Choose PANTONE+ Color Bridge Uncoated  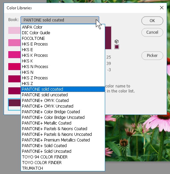click(x=63, y=118)
